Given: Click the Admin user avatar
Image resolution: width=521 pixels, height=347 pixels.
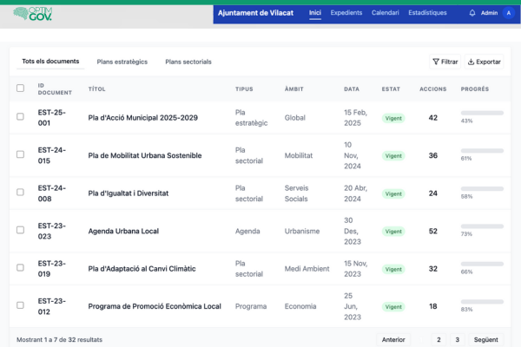Looking at the screenshot, I should pos(508,13).
